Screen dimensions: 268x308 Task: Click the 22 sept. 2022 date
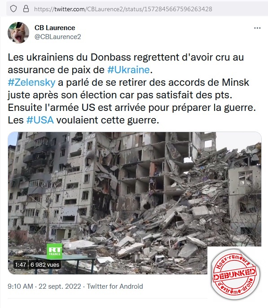click(x=60, y=286)
